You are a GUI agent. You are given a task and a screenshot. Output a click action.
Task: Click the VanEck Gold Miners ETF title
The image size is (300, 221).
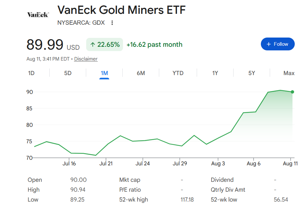(121, 10)
